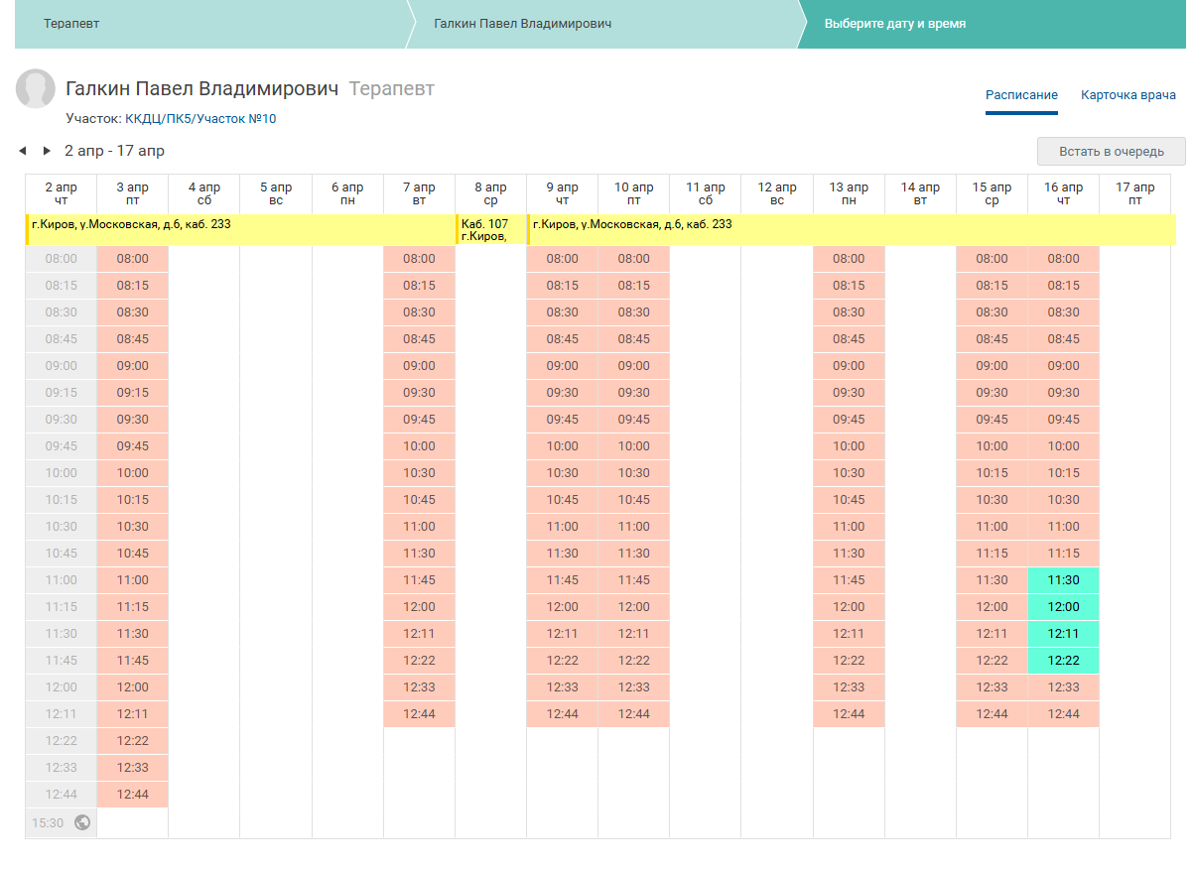
Task: Select the available 11:30 slot on 16 апр
Action: pyautogui.click(x=1063, y=580)
